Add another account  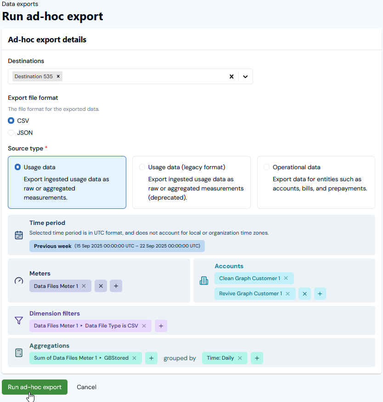pos(320,293)
